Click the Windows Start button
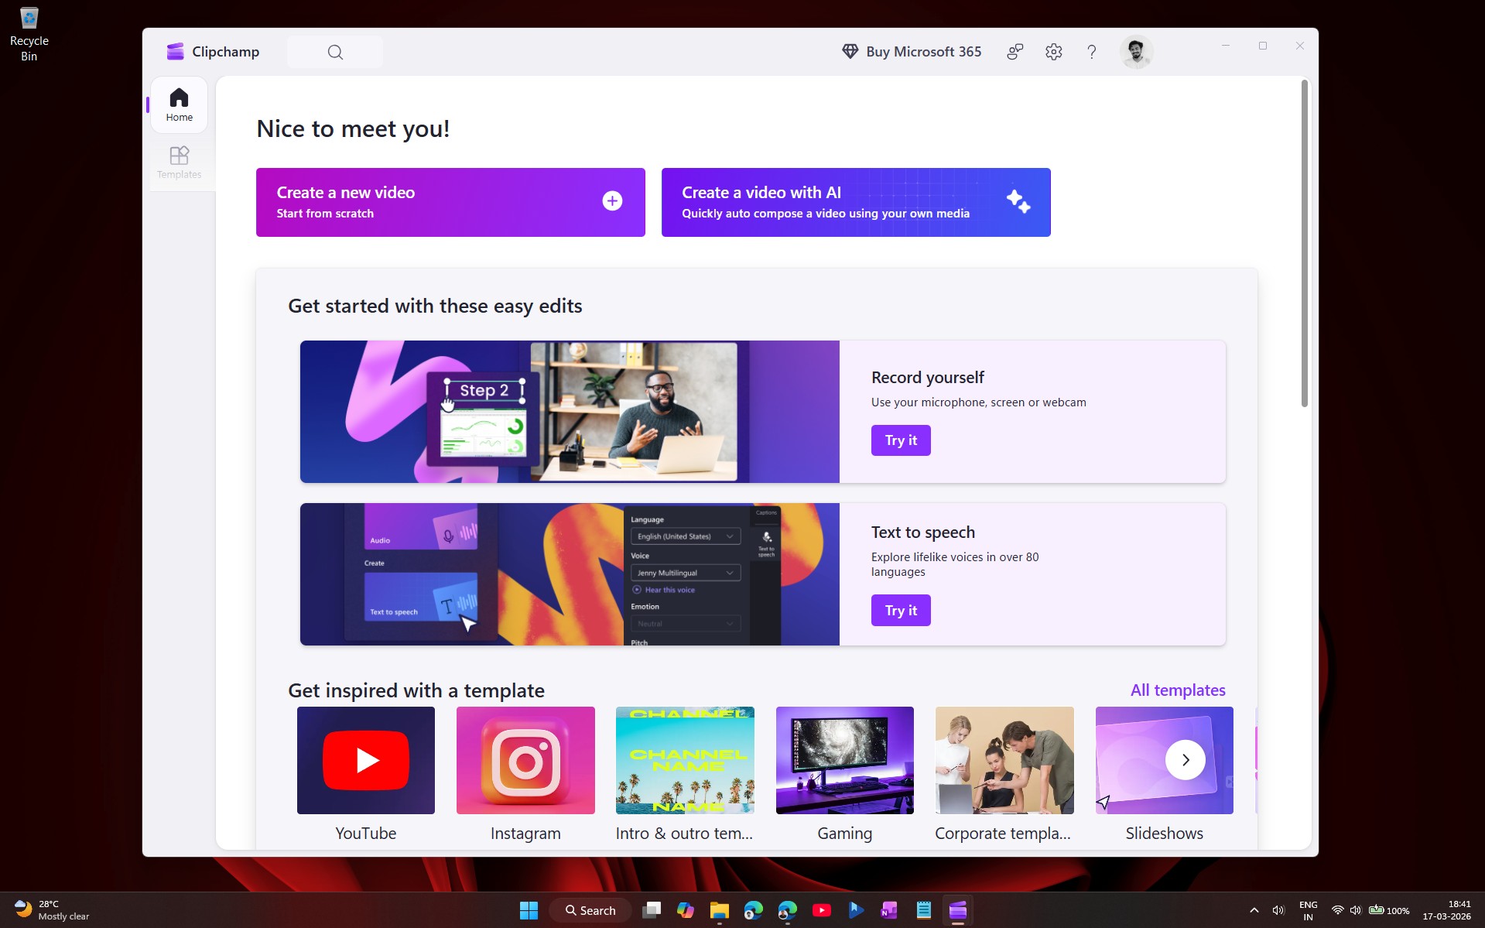 (529, 910)
